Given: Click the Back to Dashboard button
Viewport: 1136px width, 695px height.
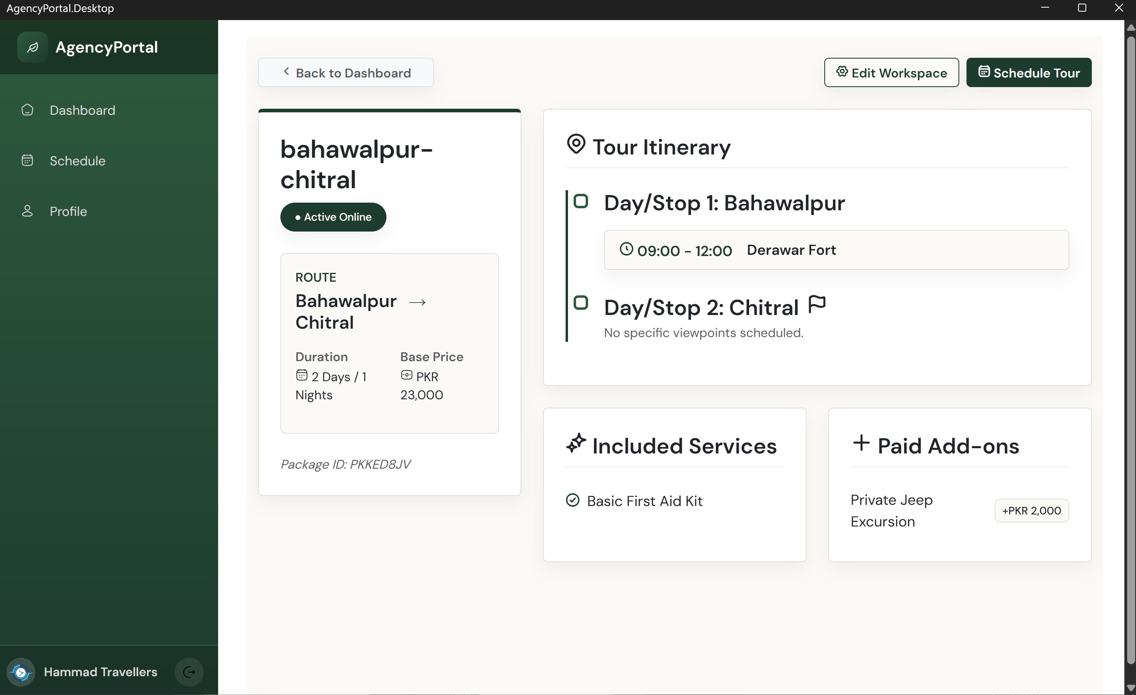Looking at the screenshot, I should (x=346, y=72).
